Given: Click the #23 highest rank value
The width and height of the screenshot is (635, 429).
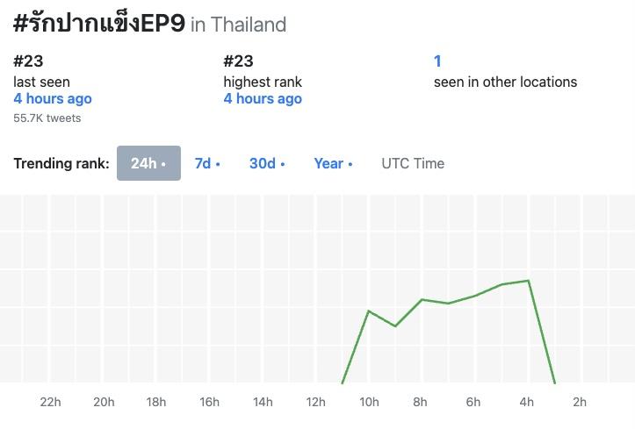Looking at the screenshot, I should [238, 61].
